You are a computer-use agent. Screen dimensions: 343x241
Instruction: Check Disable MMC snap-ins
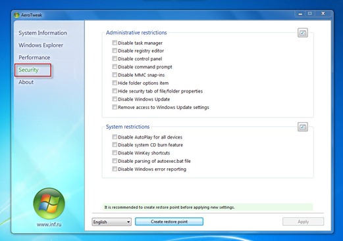point(115,75)
